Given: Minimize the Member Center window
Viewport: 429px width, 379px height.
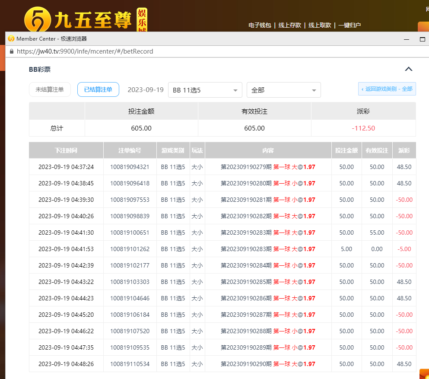Looking at the screenshot, I should pos(407,39).
